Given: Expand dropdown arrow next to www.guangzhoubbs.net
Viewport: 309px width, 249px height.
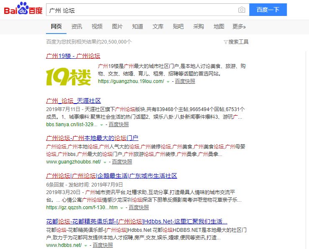Looking at the screenshot, I should (105, 162).
